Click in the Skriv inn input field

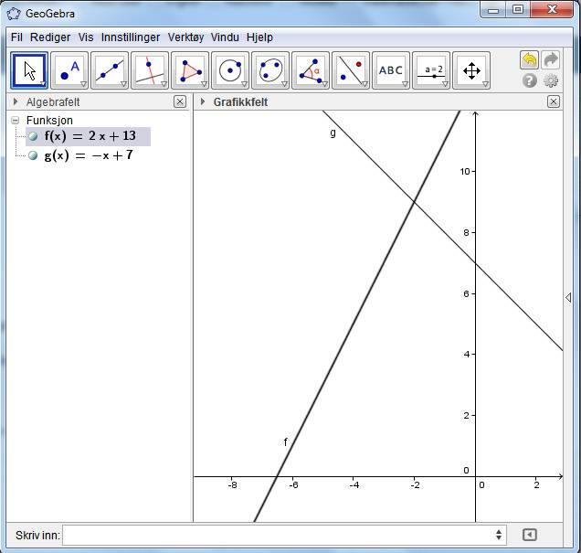[284, 535]
